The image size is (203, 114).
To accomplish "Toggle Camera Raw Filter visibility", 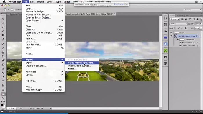I will [180, 46].
